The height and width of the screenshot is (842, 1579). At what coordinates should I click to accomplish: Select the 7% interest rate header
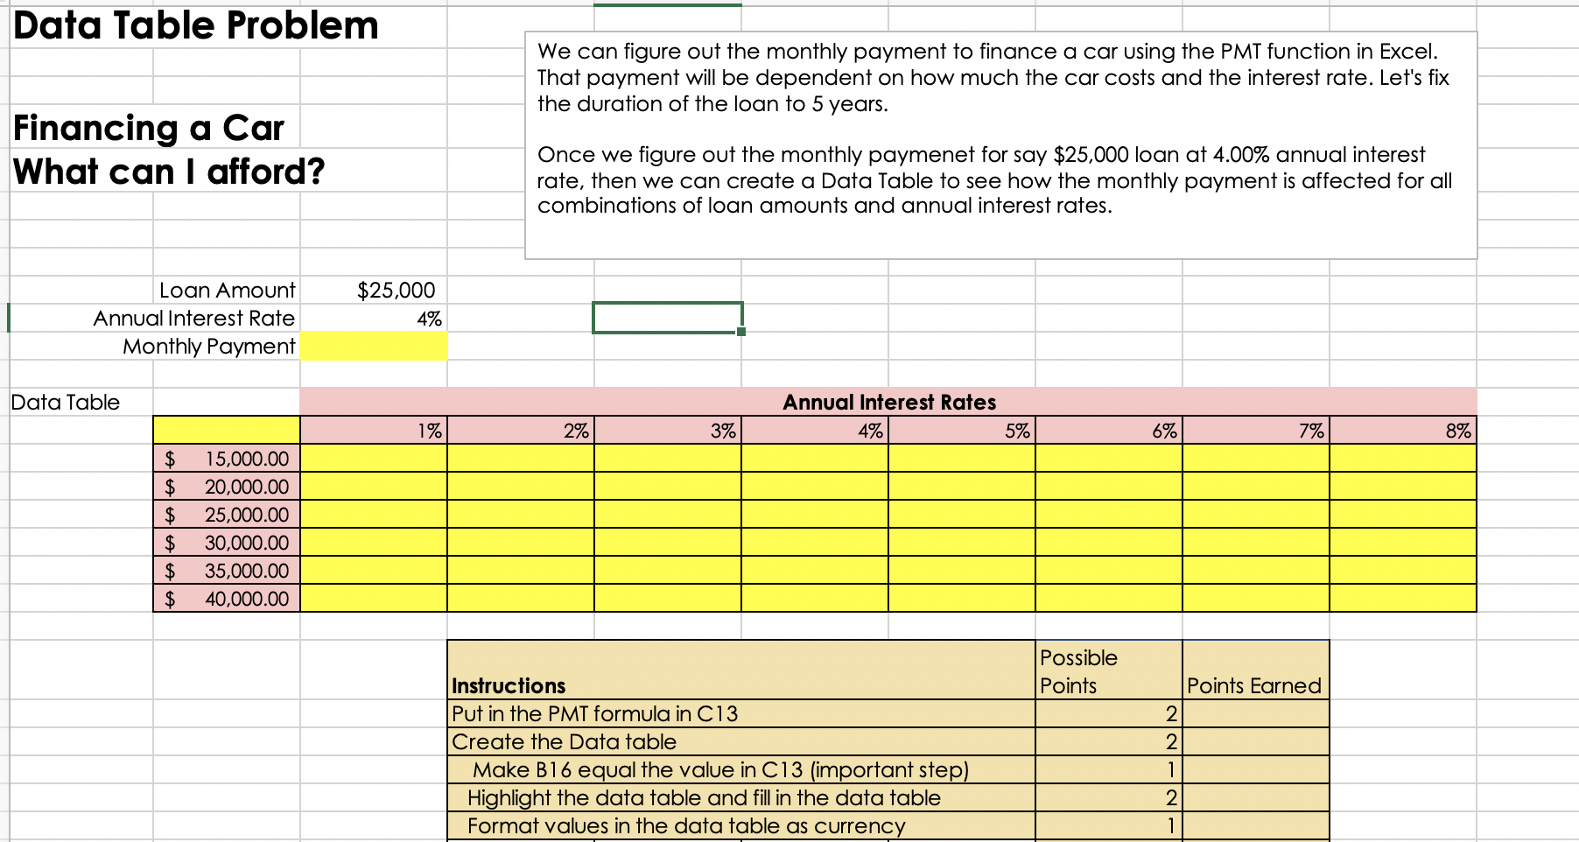pyautogui.click(x=1256, y=430)
